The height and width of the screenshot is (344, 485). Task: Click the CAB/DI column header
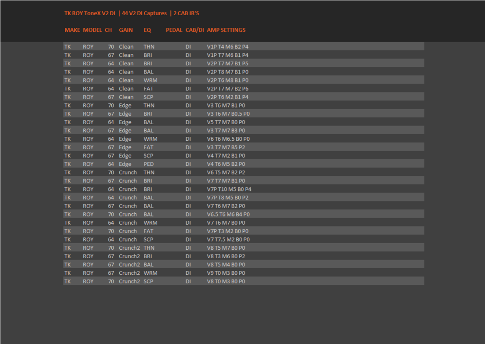(195, 30)
